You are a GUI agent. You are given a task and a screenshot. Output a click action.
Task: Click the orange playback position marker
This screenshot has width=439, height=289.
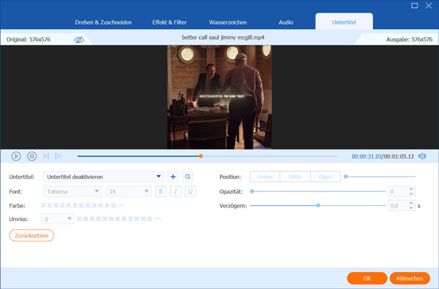(x=200, y=156)
